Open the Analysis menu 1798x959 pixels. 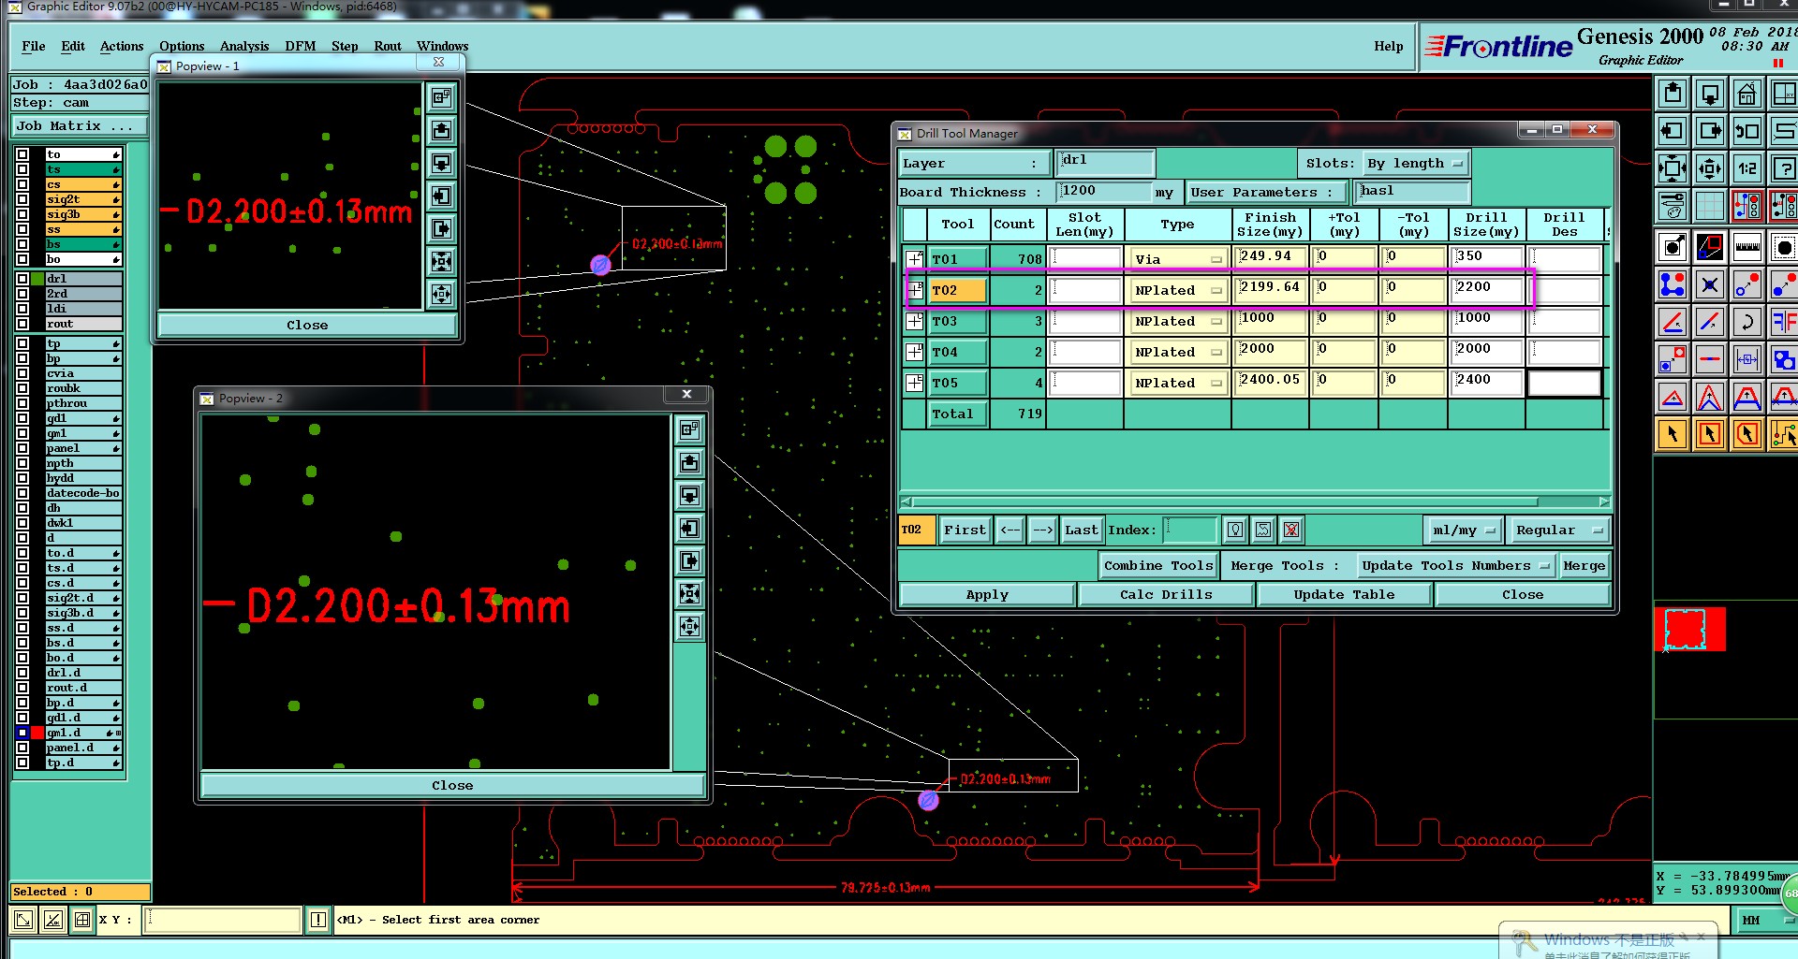click(x=244, y=46)
